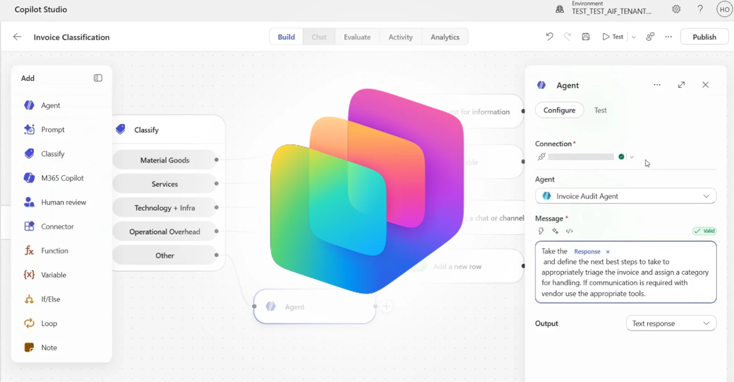Viewport: 734px width, 382px height.
Task: Select the Test tab in Agent panel
Action: [x=600, y=110]
